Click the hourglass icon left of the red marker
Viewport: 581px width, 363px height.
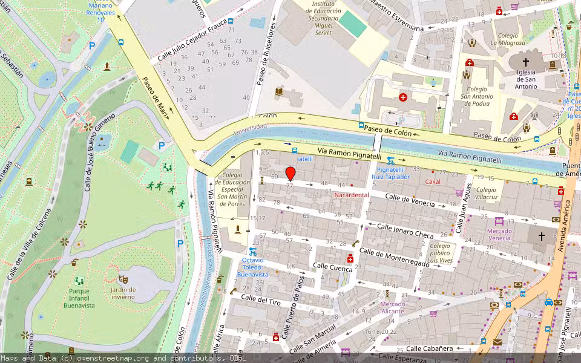(262, 180)
